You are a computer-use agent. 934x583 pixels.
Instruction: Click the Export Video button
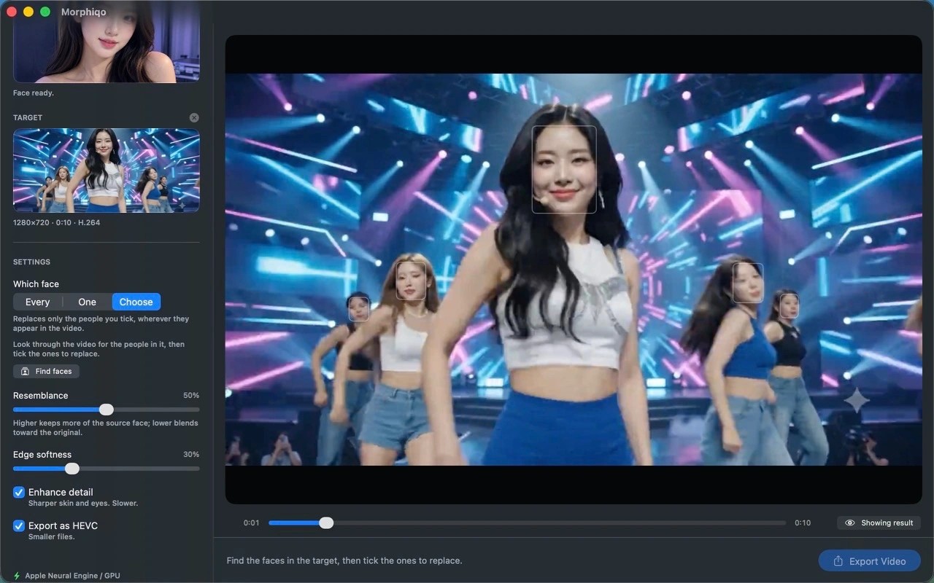click(x=870, y=560)
